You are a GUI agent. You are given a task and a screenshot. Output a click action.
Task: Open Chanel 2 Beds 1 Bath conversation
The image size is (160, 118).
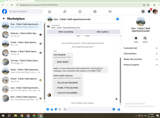pos(22,80)
